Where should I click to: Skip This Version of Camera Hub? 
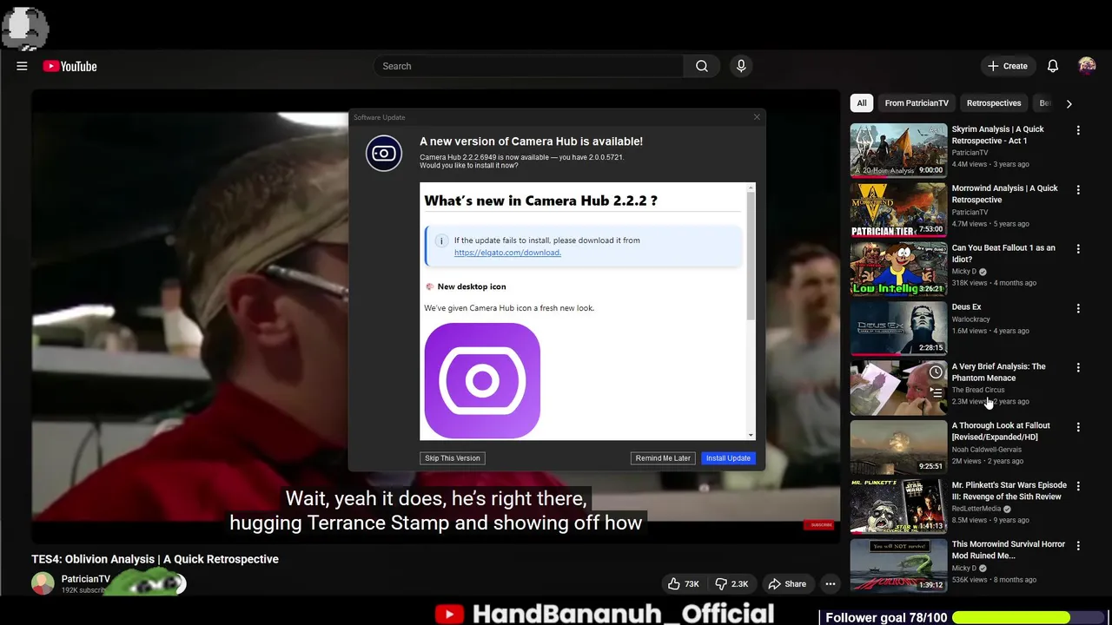(x=452, y=458)
